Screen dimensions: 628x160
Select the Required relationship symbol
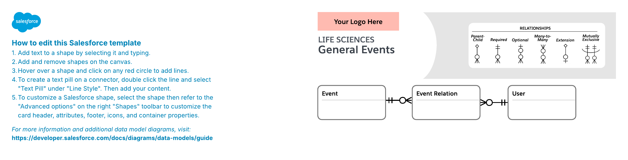tap(498, 54)
